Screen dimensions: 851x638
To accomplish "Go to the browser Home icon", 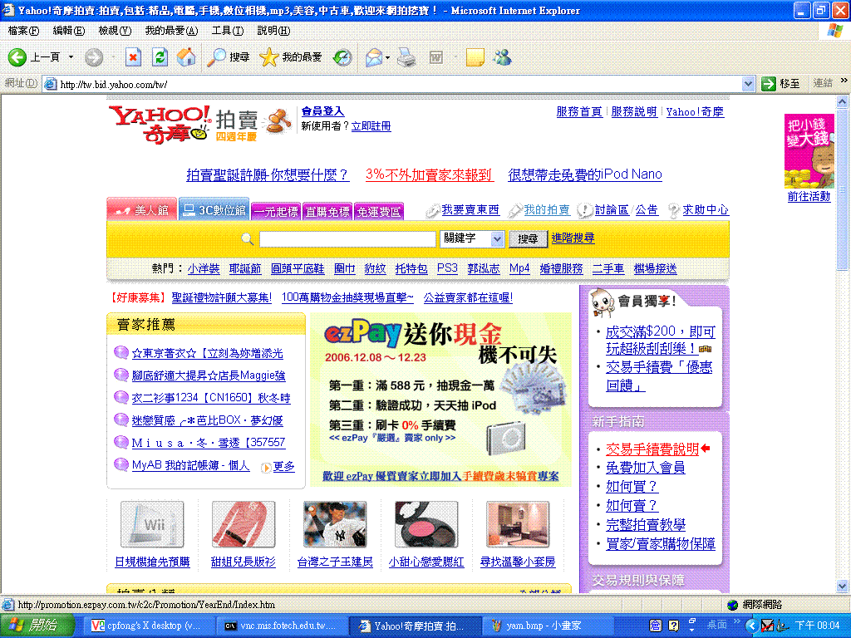I will click(187, 57).
